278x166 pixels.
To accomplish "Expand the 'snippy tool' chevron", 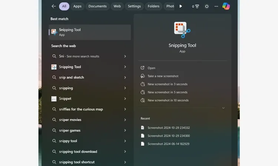I will 125,141.
